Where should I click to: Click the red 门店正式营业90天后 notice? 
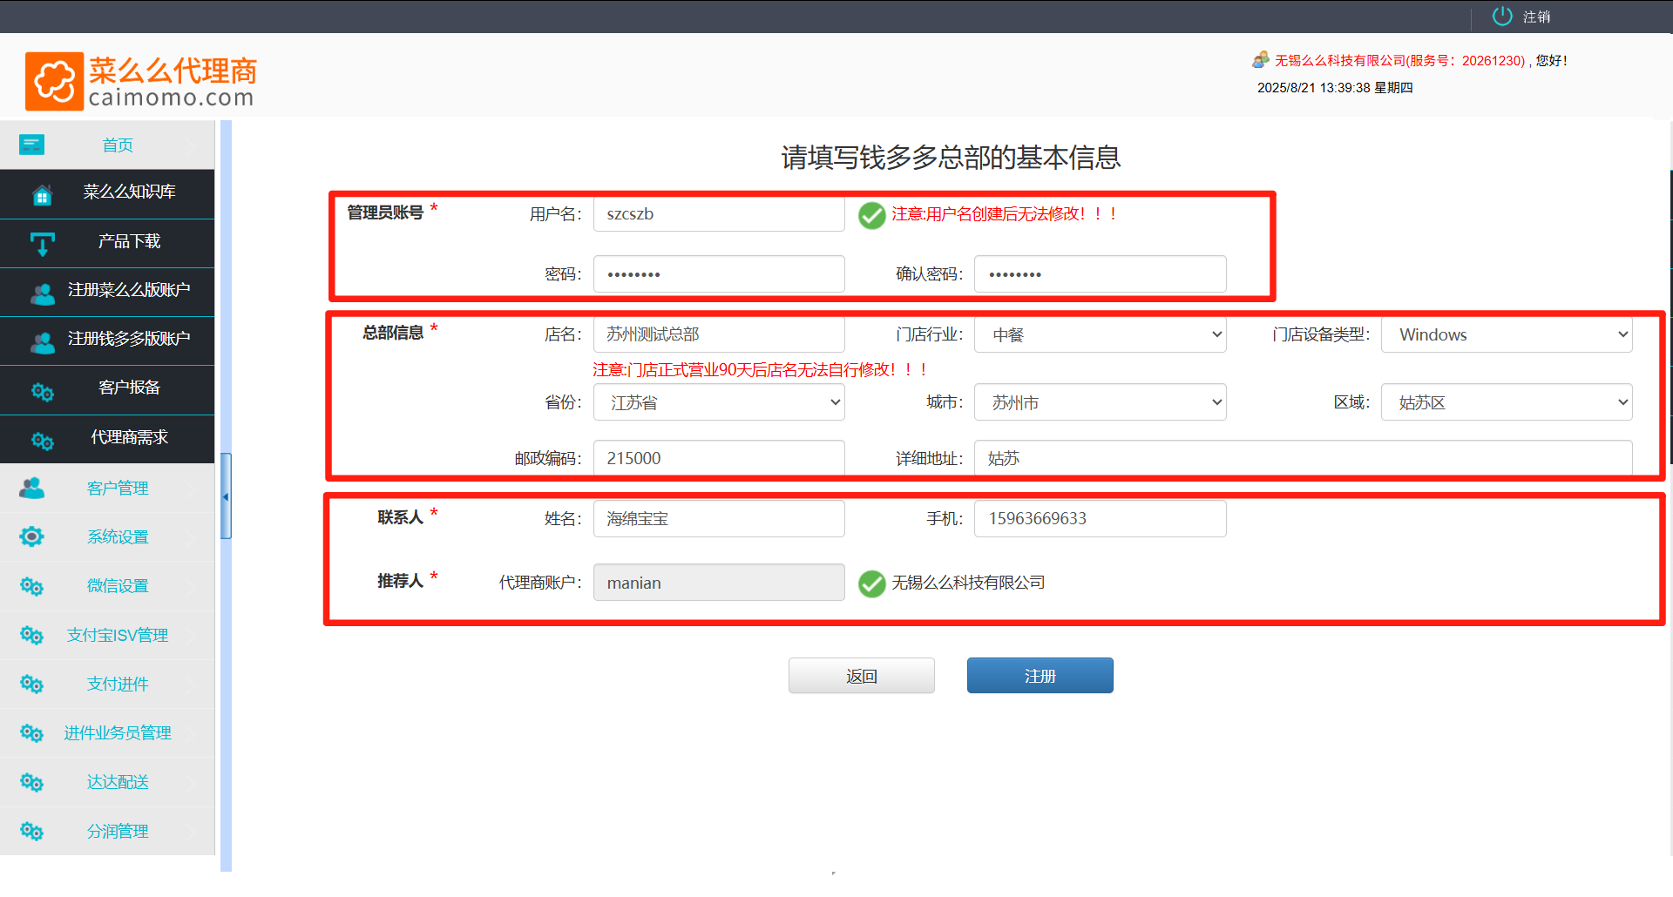point(761,369)
